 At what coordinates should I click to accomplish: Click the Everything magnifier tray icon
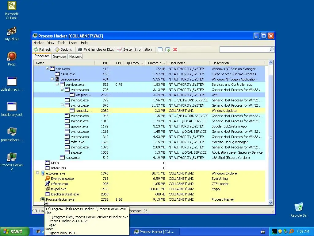coord(291,231)
